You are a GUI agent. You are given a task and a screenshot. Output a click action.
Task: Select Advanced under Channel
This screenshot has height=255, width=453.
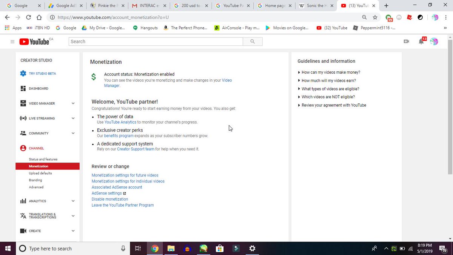[x=36, y=187]
